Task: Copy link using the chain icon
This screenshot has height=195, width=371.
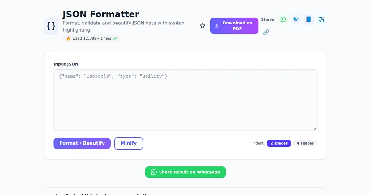Action: point(266,32)
